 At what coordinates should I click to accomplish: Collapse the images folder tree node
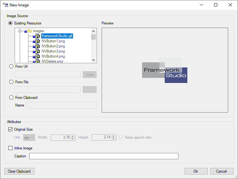(x=20, y=31)
